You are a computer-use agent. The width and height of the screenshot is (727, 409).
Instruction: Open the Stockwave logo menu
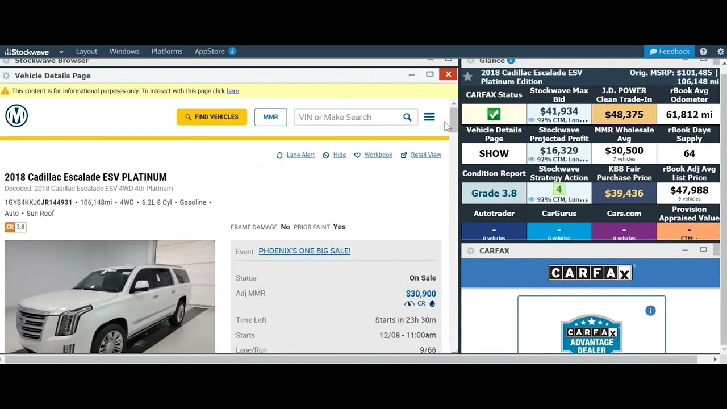27,52
